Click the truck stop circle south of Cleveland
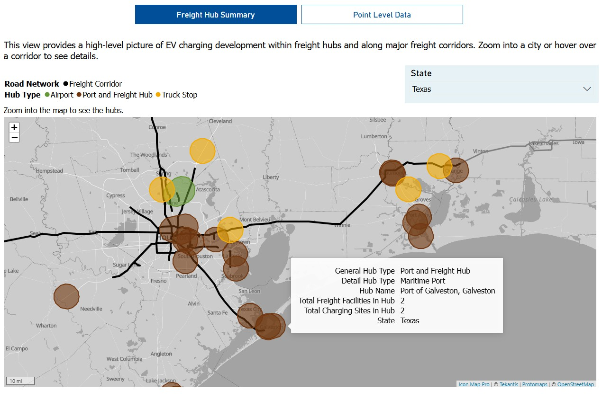 pos(202,151)
